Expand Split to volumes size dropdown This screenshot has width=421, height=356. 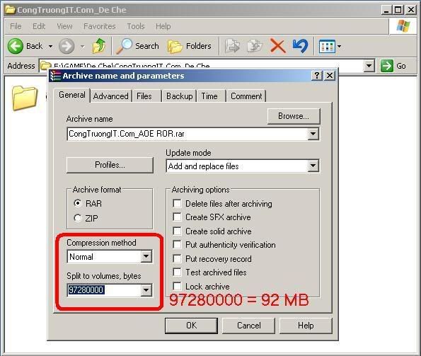pos(146,290)
